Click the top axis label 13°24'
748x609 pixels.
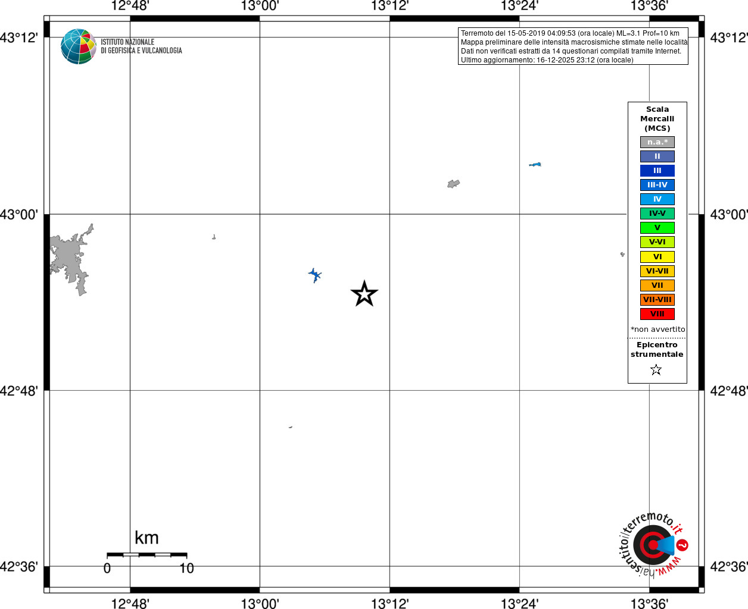click(519, 6)
